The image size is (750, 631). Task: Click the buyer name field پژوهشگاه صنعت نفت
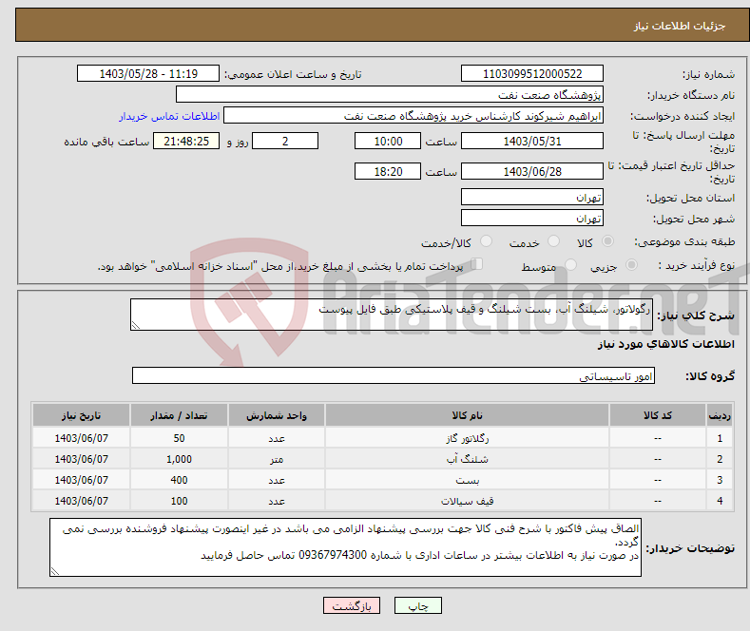tap(390, 94)
